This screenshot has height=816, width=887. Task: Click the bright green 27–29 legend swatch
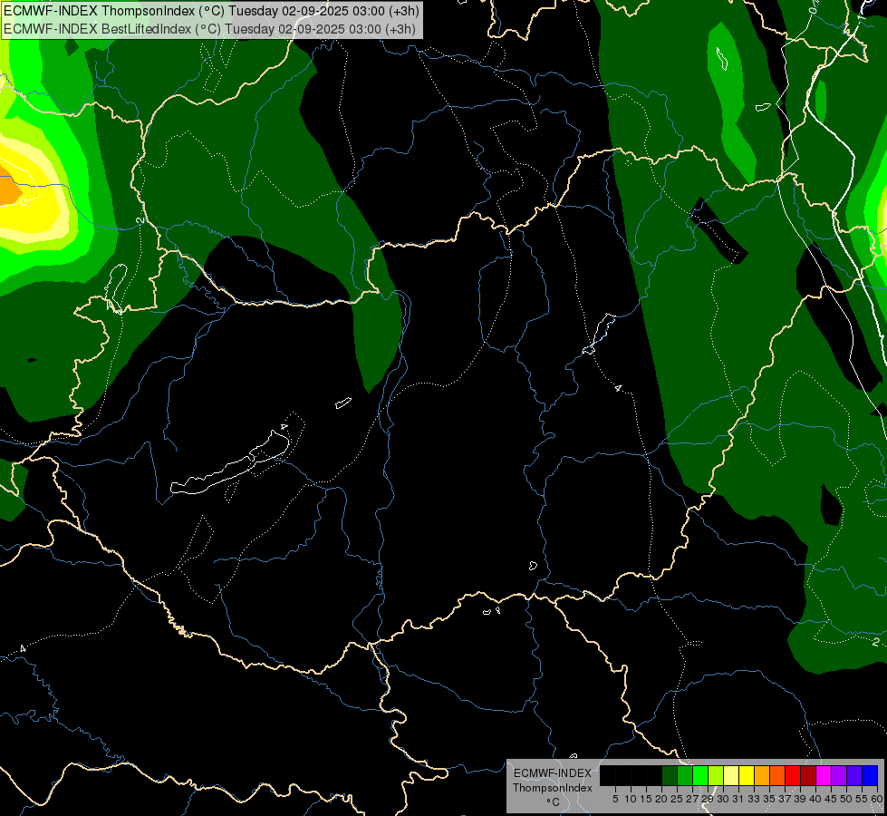tap(700, 775)
